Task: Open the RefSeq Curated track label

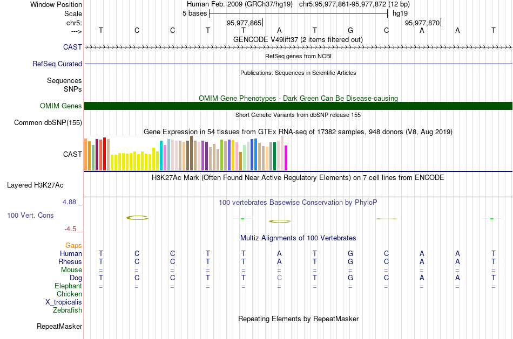Action: [57, 64]
